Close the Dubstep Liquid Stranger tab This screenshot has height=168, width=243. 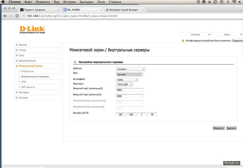[x=144, y=10]
